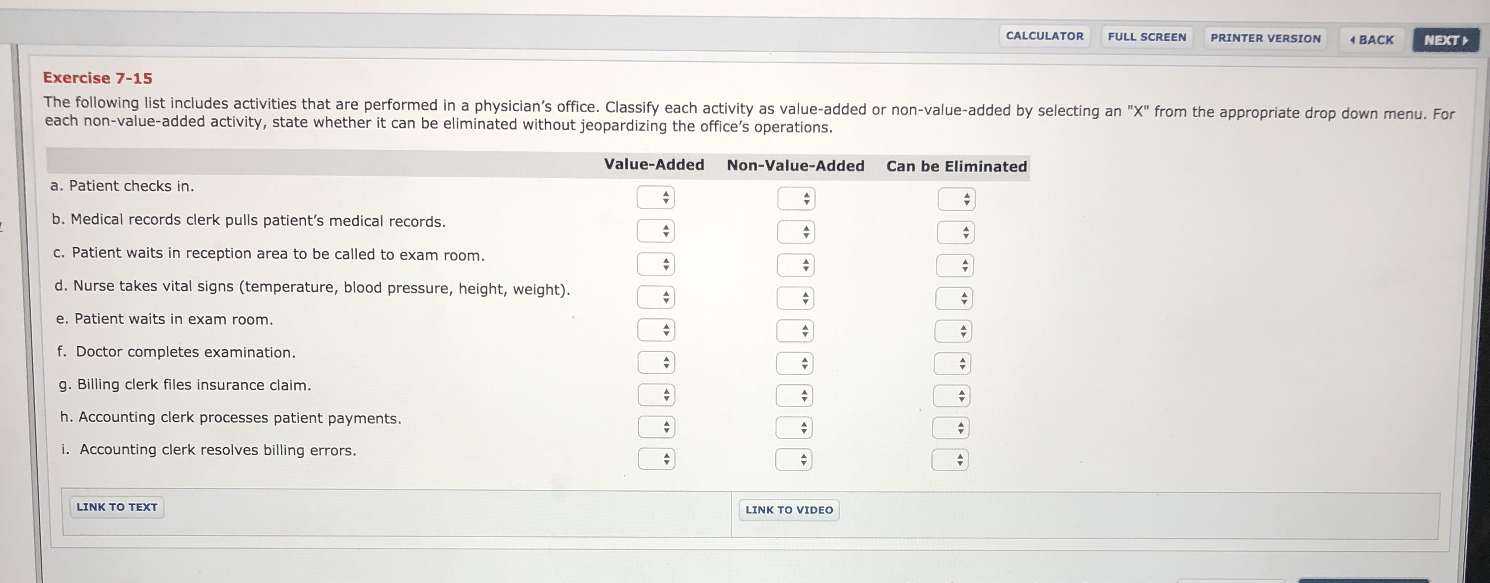Select the Exercise 7-15 heading

point(97,78)
